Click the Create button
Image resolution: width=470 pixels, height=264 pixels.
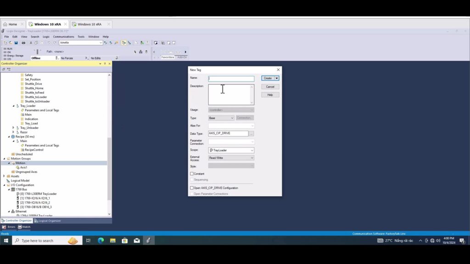coord(268,78)
